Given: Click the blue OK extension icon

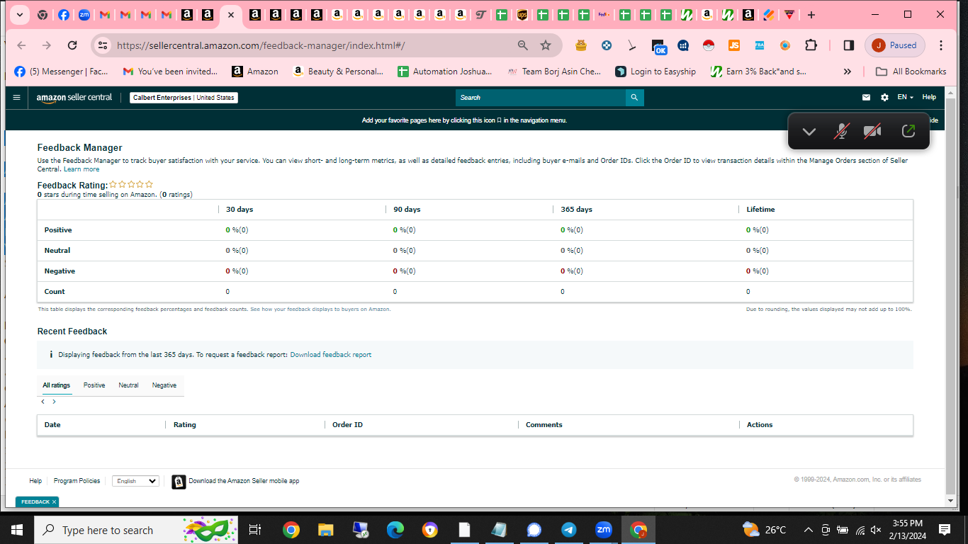Looking at the screenshot, I should (x=659, y=47).
